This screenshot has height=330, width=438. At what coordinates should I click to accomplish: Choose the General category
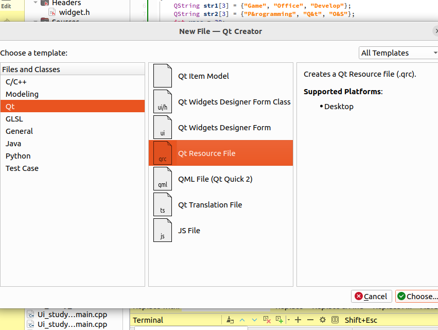tap(73, 131)
